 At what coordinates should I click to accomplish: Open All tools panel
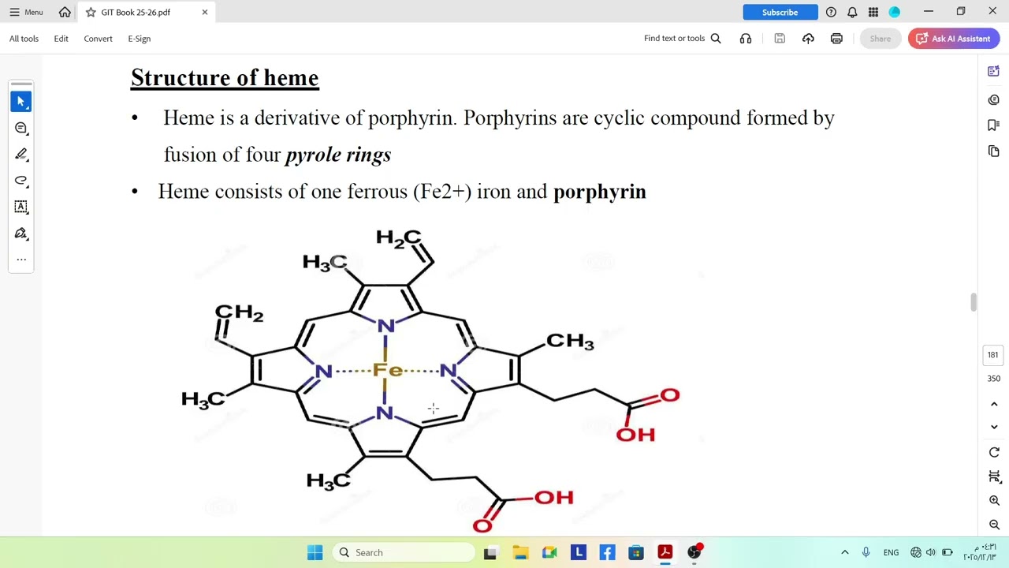[x=24, y=39]
